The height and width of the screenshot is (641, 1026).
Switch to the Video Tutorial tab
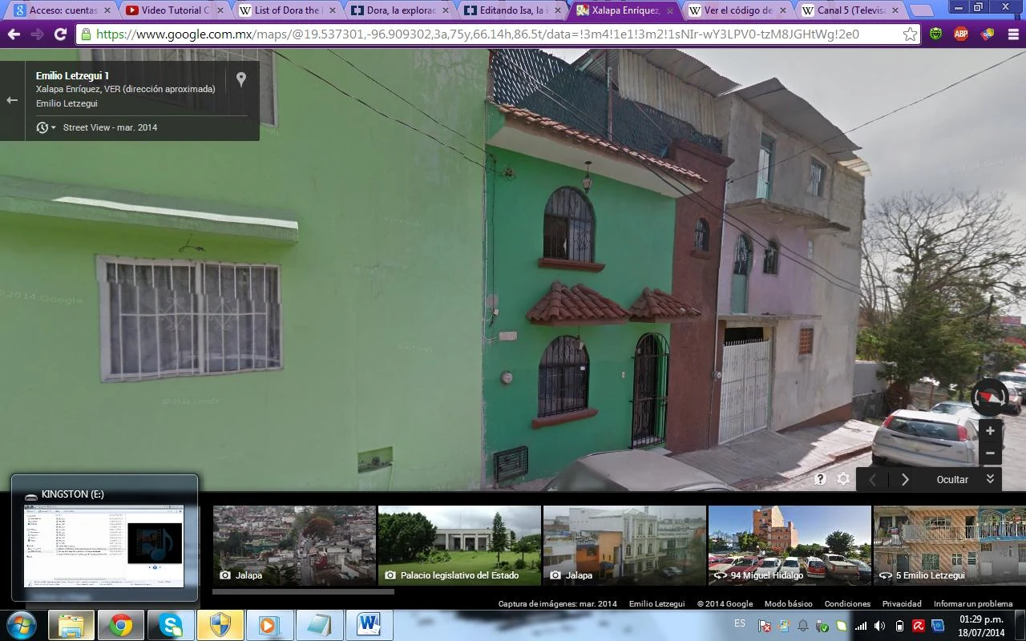[x=168, y=10]
